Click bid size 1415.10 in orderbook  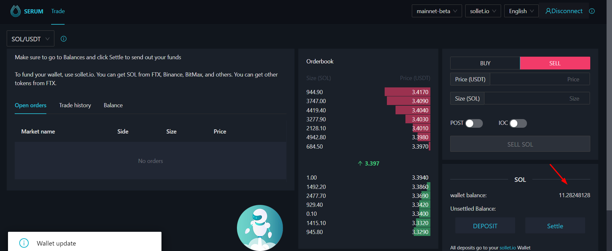(x=316, y=223)
